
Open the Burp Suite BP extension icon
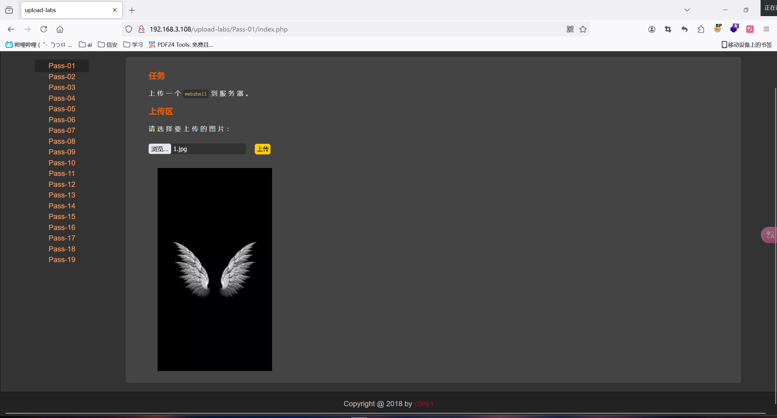(x=718, y=29)
